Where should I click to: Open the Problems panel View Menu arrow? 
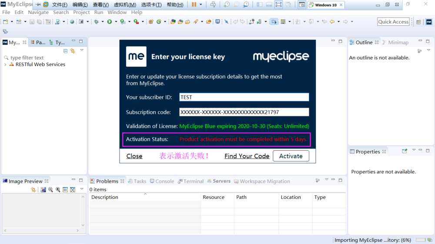327,180
